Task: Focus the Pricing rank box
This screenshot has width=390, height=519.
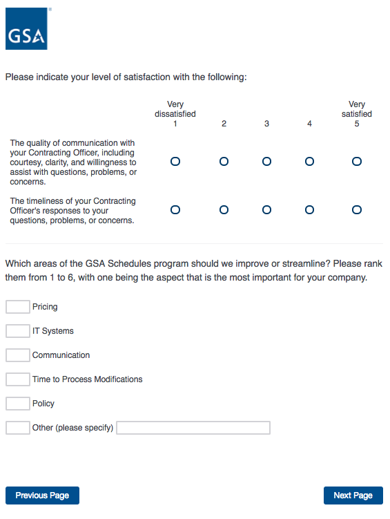Action: tap(18, 307)
